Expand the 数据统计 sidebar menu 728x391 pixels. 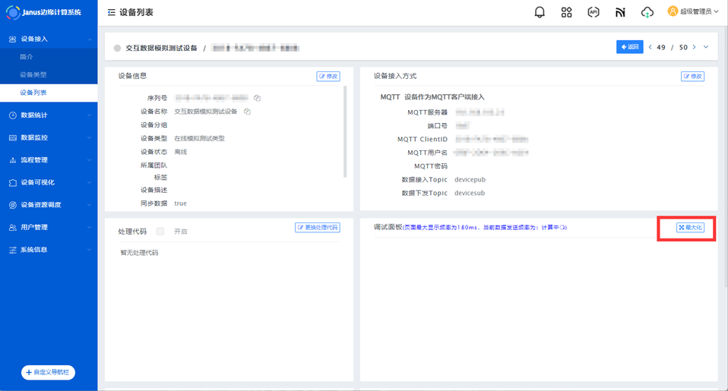49,115
